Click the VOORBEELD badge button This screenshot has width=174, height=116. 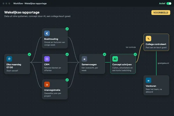(x=161, y=12)
